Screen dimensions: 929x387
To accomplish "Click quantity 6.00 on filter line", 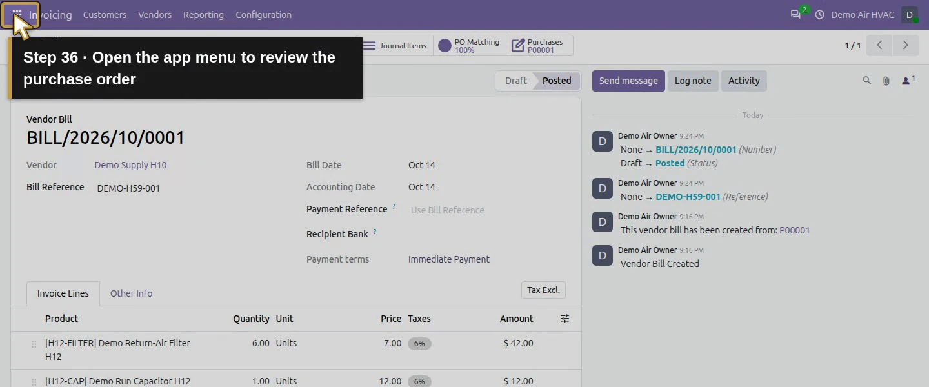I will (x=261, y=343).
